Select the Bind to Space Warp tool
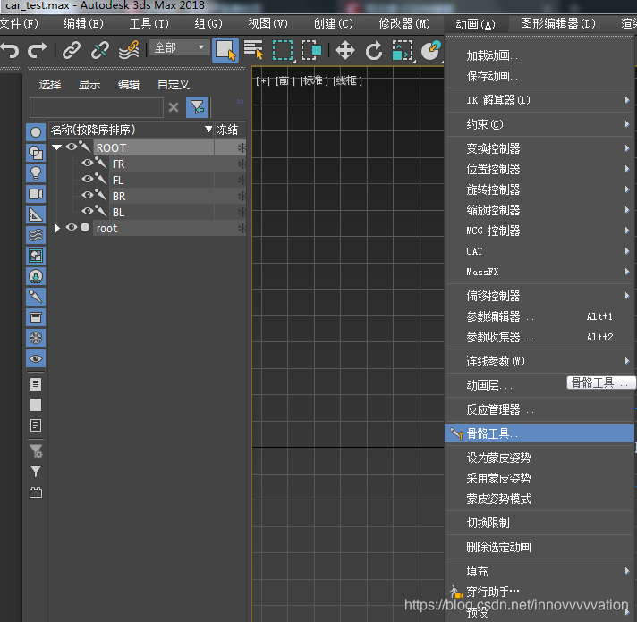 coord(129,50)
